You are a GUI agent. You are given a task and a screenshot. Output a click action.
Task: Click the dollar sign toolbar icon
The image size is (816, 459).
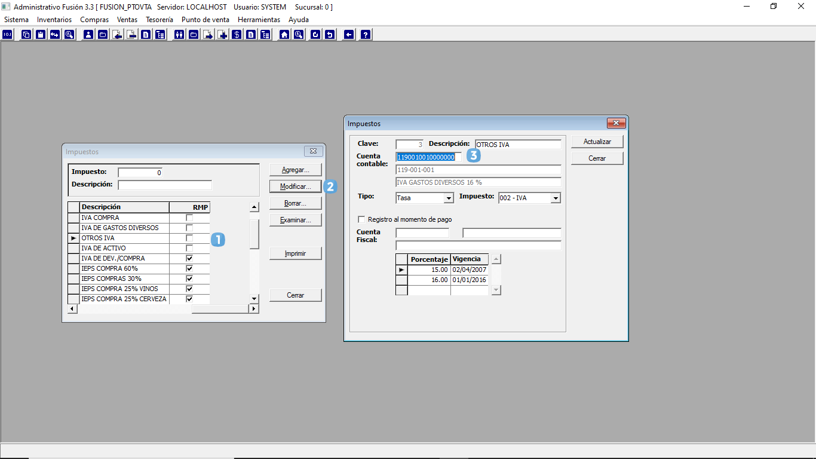pos(237,34)
